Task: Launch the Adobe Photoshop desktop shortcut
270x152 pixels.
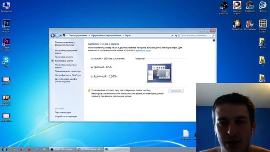Action: pyautogui.click(x=6, y=26)
